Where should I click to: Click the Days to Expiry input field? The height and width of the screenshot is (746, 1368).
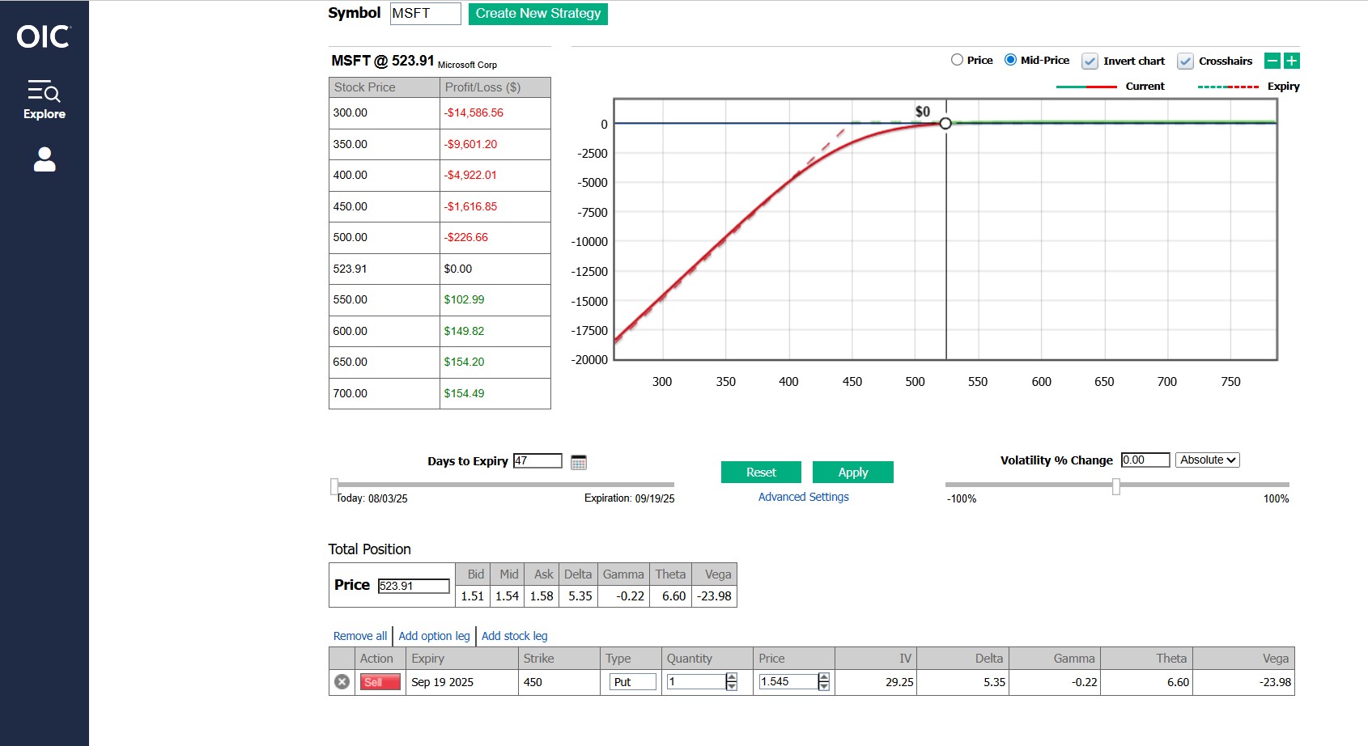click(x=537, y=460)
